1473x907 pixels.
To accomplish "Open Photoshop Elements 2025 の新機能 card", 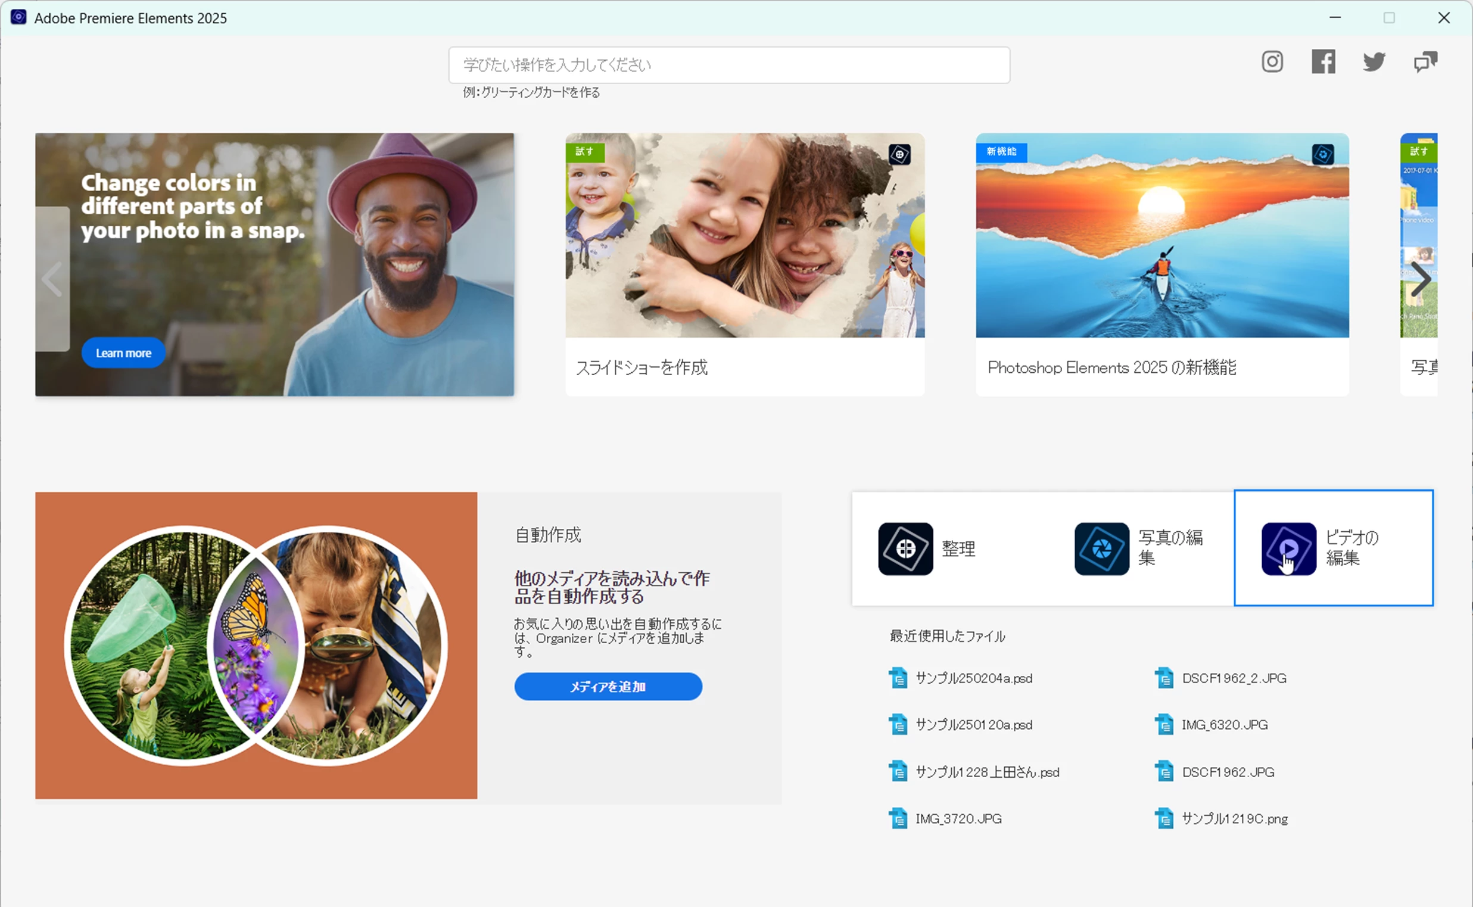I will coord(1161,264).
